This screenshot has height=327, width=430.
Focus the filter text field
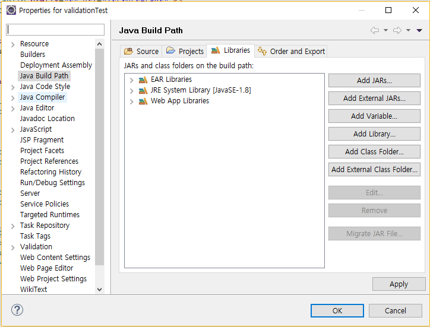[55, 30]
